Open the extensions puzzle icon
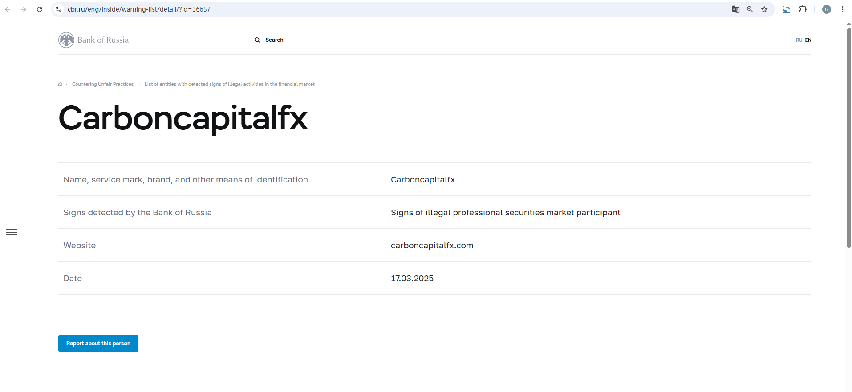The width and height of the screenshot is (852, 392). (803, 9)
